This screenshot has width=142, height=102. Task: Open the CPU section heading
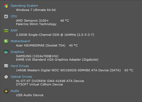pos(14,16)
